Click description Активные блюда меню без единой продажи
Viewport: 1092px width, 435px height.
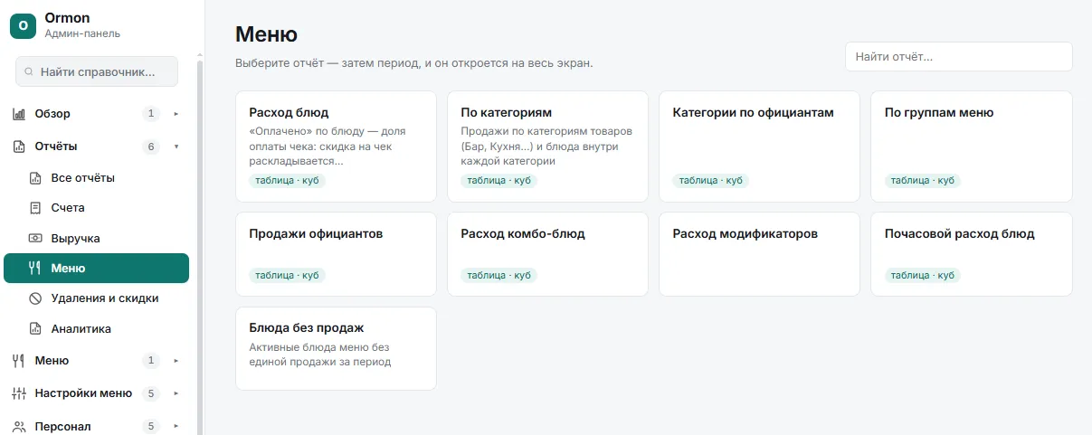pyautogui.click(x=320, y=354)
